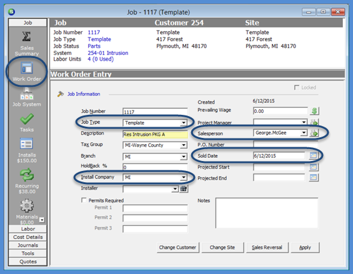Go to the Tasks green checkmark icon

pos(27,119)
